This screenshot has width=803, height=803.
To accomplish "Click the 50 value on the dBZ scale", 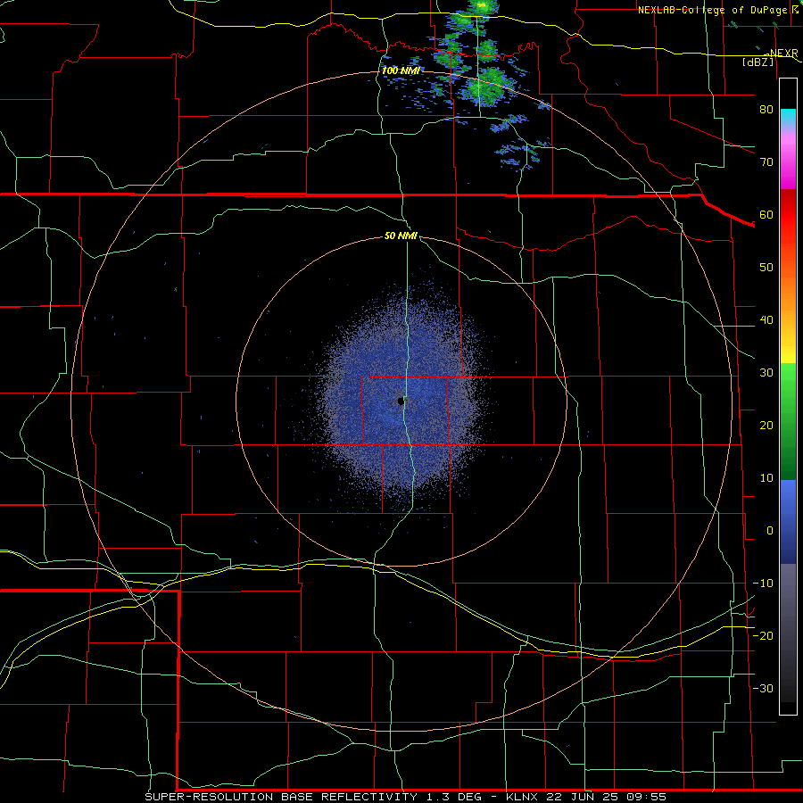I will tap(766, 268).
